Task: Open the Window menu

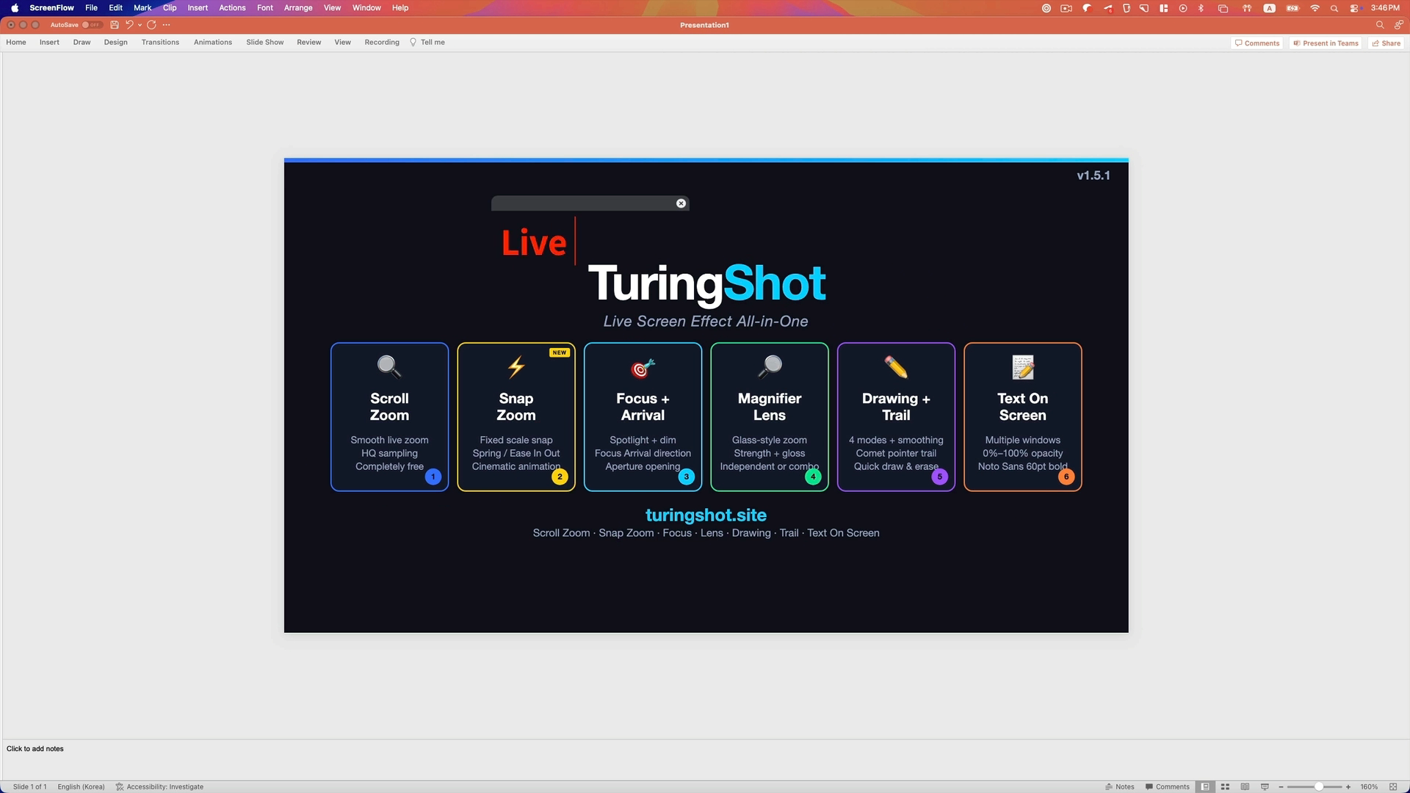Action: 366,8
